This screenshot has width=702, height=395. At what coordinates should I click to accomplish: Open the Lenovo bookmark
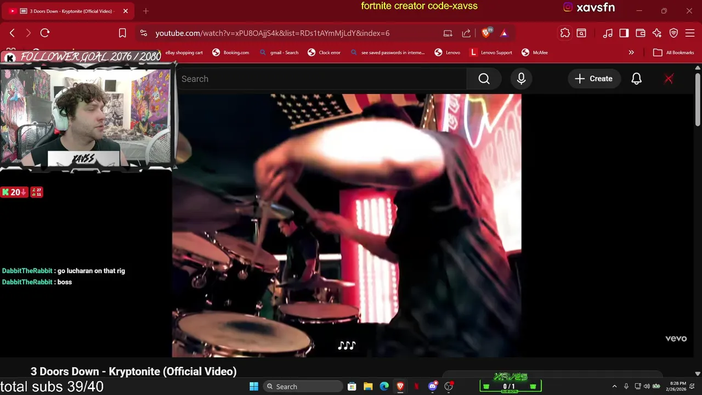[447, 53]
